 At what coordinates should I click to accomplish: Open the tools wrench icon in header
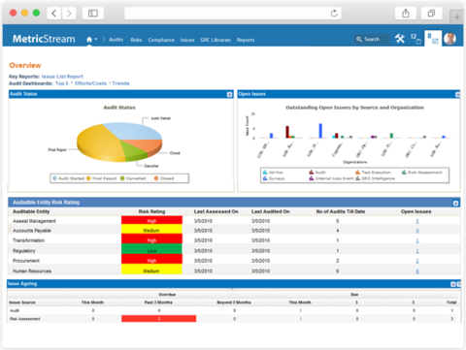(x=400, y=39)
